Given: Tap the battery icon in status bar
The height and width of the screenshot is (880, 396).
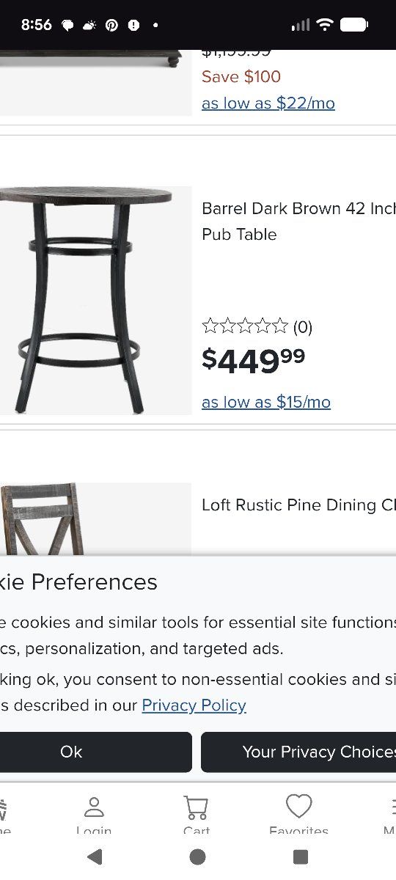Looking at the screenshot, I should tap(354, 25).
